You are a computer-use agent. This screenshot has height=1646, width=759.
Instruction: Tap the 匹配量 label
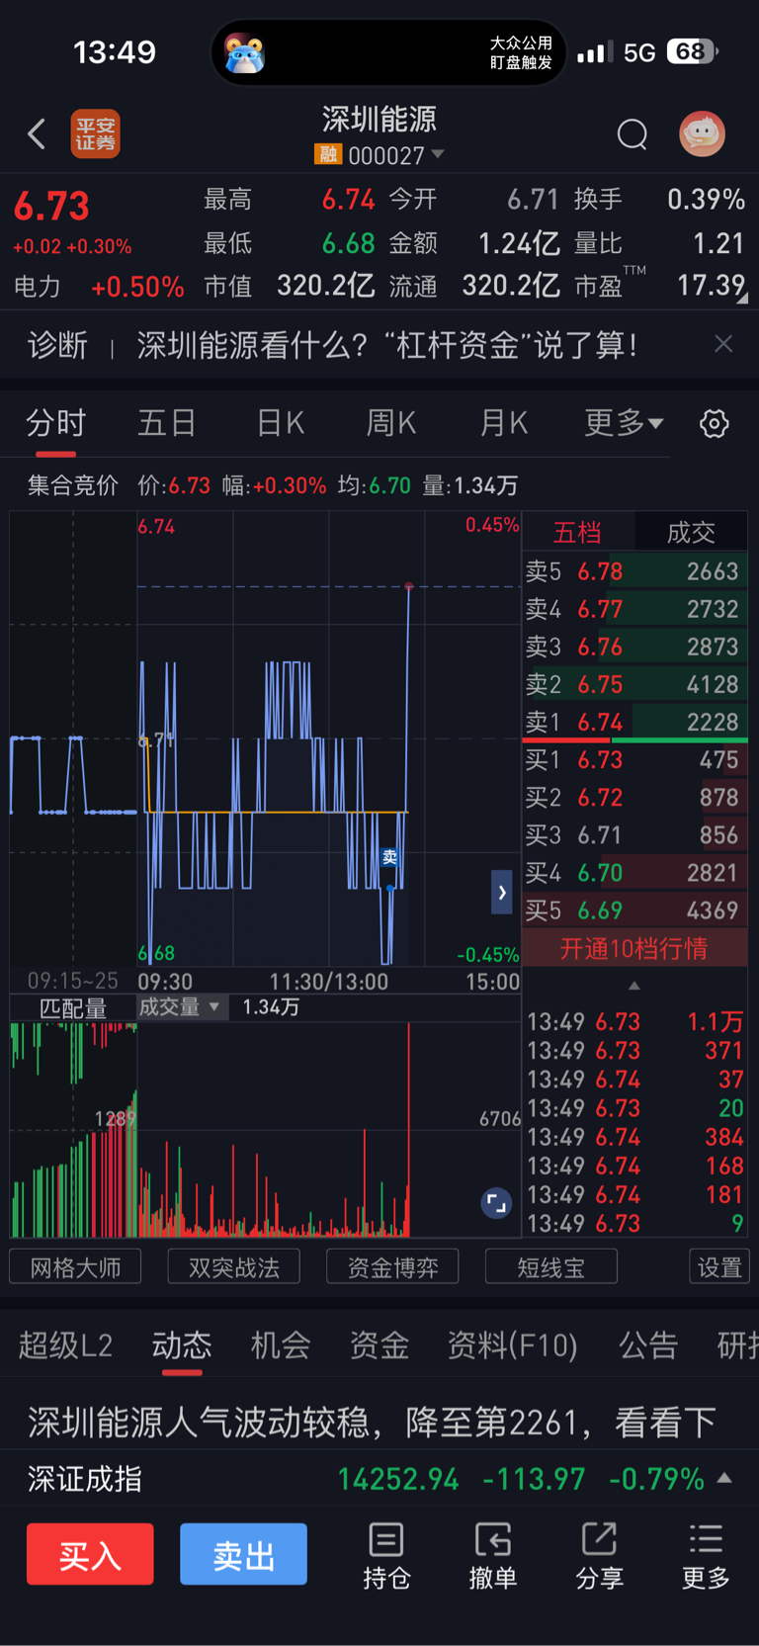click(73, 1008)
